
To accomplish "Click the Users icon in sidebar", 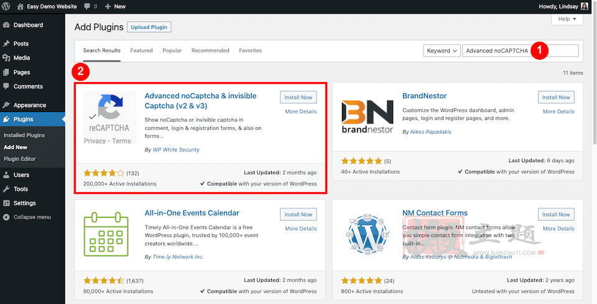I will pos(6,175).
